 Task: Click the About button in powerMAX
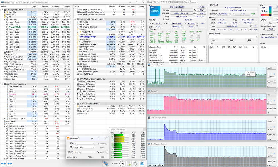pos(90,157)
